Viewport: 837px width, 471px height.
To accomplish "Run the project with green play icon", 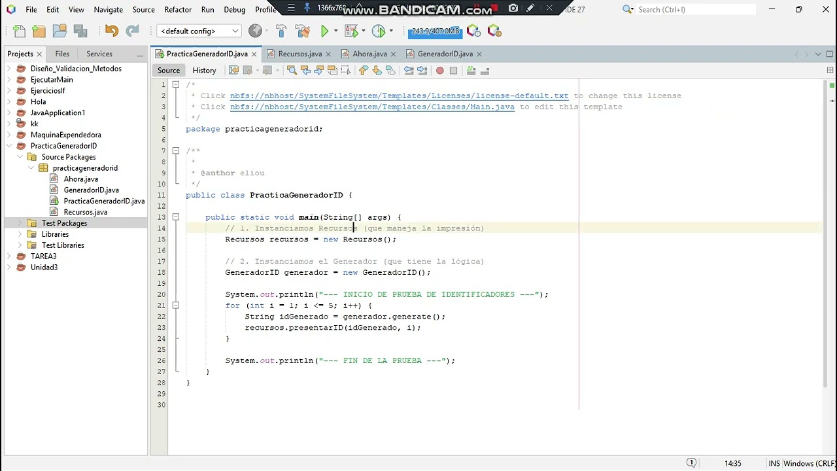I will (325, 31).
